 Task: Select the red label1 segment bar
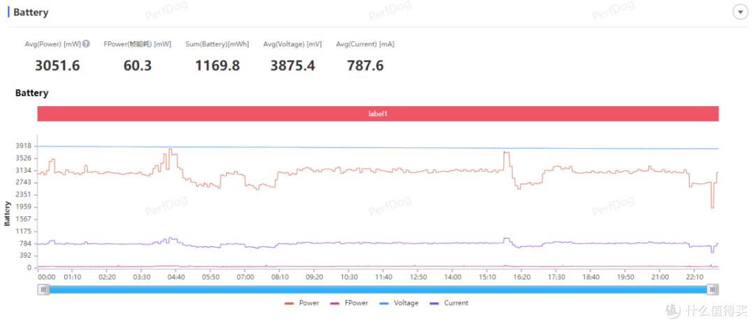pos(378,114)
